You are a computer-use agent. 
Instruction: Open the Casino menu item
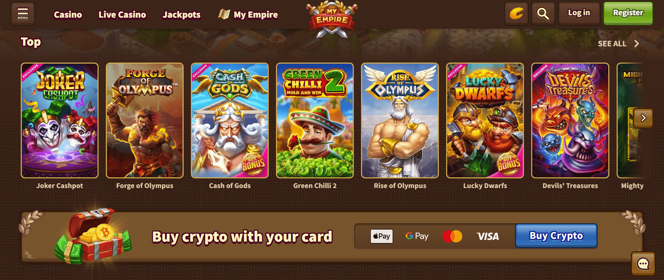pyautogui.click(x=68, y=15)
